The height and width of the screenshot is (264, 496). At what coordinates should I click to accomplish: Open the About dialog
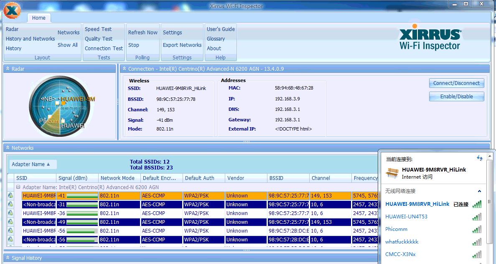(x=214, y=49)
